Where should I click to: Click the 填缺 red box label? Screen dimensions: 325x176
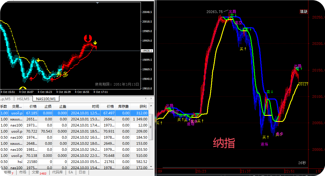pos(304,12)
